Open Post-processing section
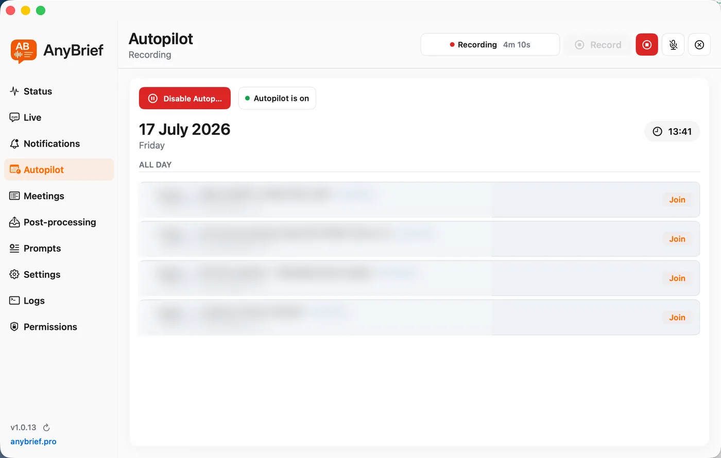721x458 pixels. [59, 222]
